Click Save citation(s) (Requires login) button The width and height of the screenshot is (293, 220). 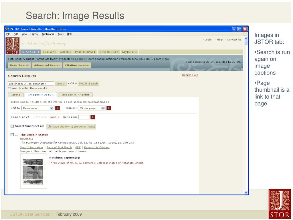pos(71,126)
